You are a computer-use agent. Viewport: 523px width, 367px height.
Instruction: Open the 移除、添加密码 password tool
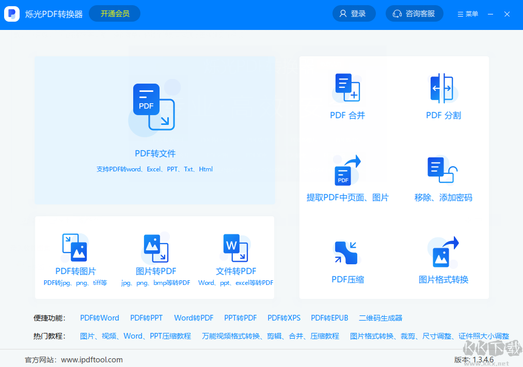(443, 178)
